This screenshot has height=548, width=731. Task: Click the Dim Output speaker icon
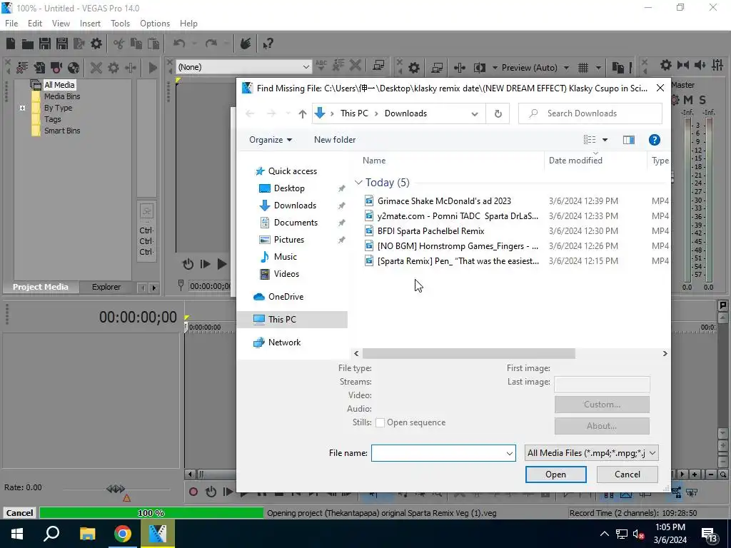click(x=700, y=65)
